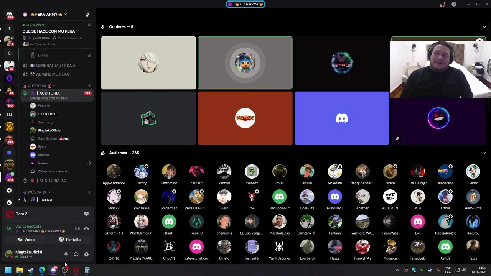Open audience member Spiderman
This screenshot has height=276, width=491.
[x=169, y=200]
